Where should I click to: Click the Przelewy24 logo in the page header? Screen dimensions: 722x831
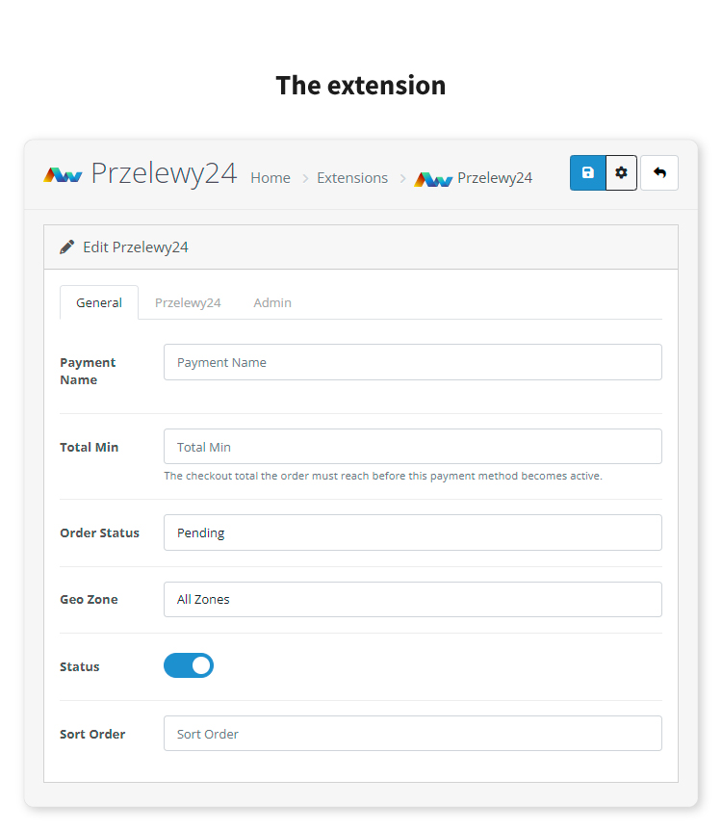[63, 175]
